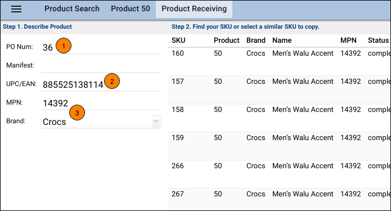Click the Manifest input field

(x=101, y=66)
